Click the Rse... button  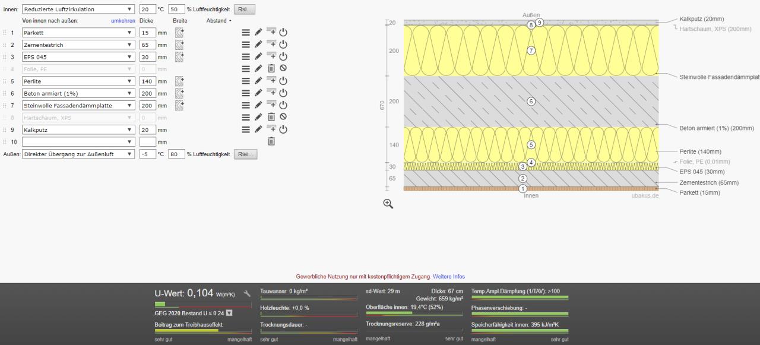click(246, 154)
